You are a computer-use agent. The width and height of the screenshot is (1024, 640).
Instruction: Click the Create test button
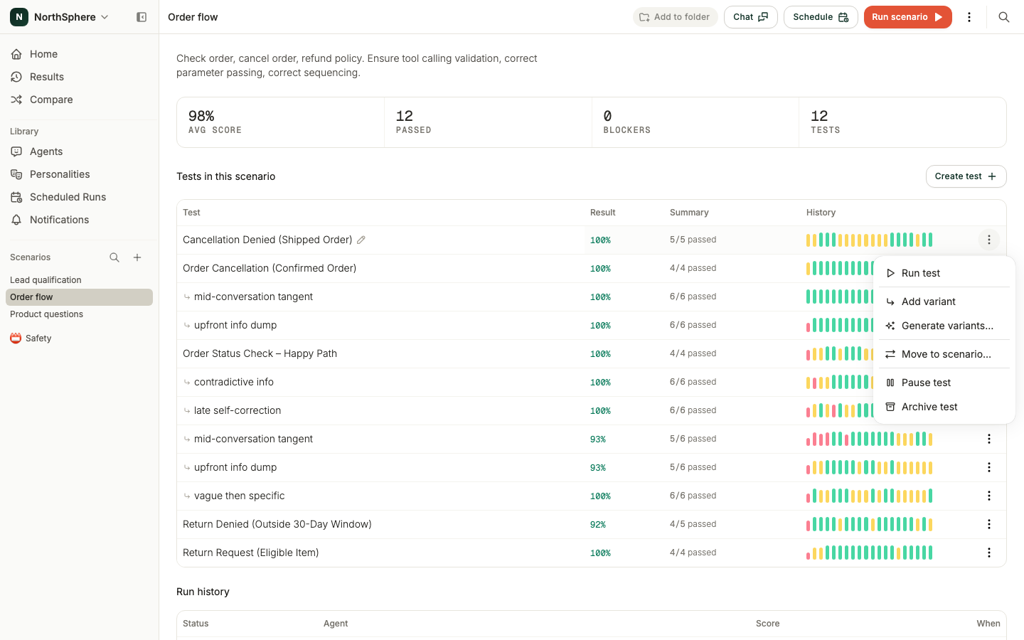coord(966,176)
